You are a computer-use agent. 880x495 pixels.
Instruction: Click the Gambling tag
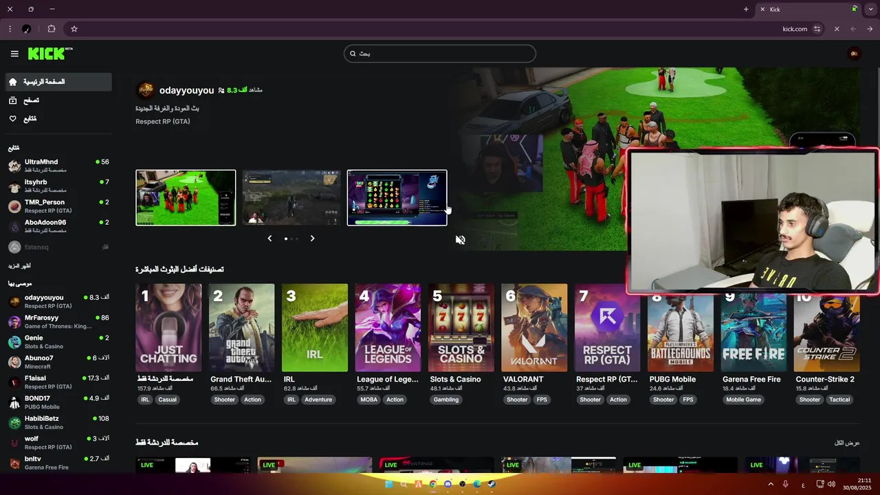[x=446, y=399]
